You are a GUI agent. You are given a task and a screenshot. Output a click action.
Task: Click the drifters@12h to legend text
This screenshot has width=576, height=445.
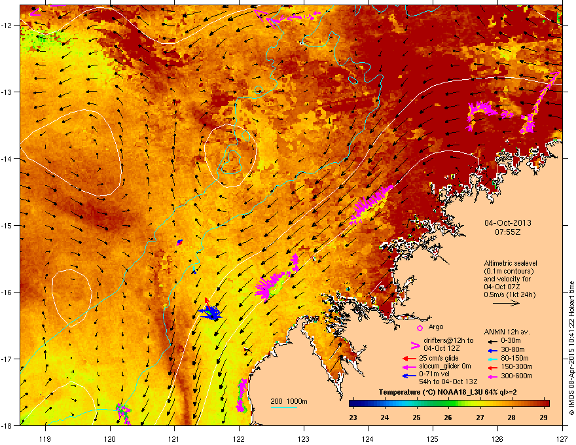(448, 340)
